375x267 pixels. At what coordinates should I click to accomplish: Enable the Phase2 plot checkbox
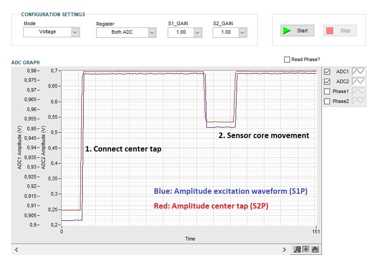pos(327,101)
